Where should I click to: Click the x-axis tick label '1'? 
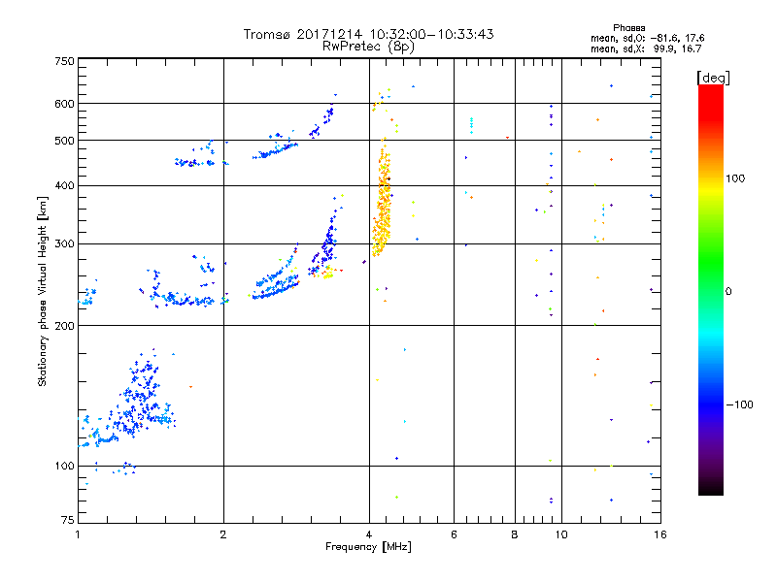(78, 534)
